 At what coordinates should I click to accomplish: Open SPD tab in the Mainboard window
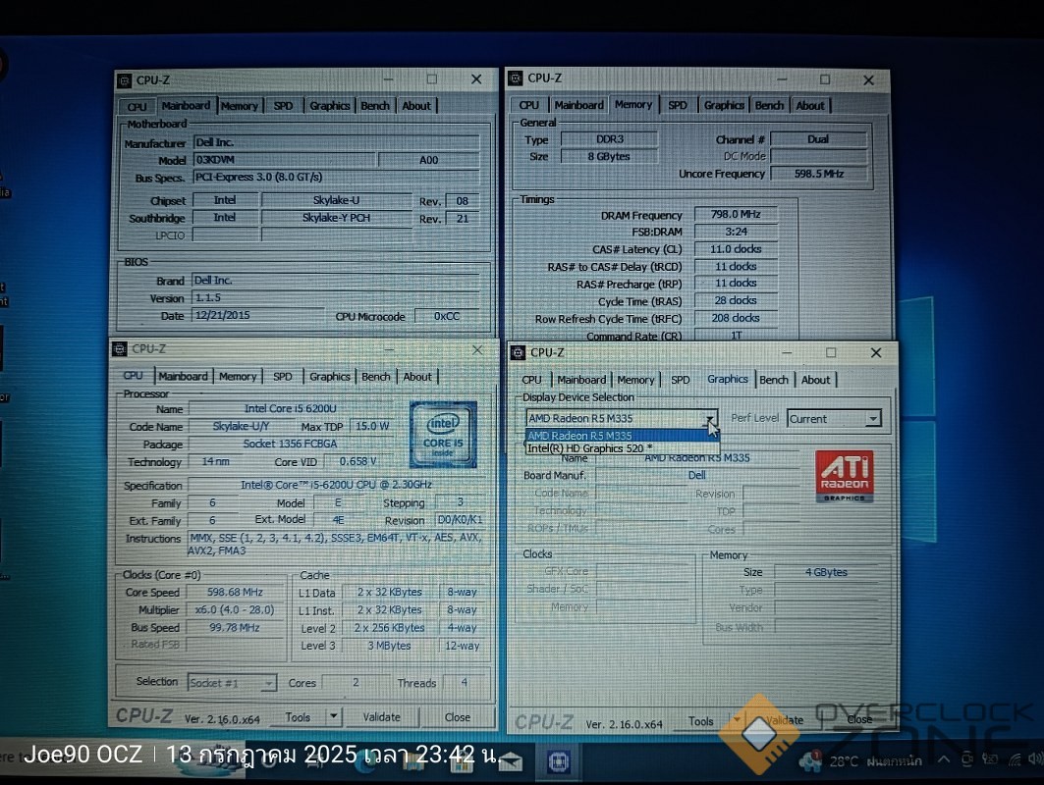click(283, 106)
